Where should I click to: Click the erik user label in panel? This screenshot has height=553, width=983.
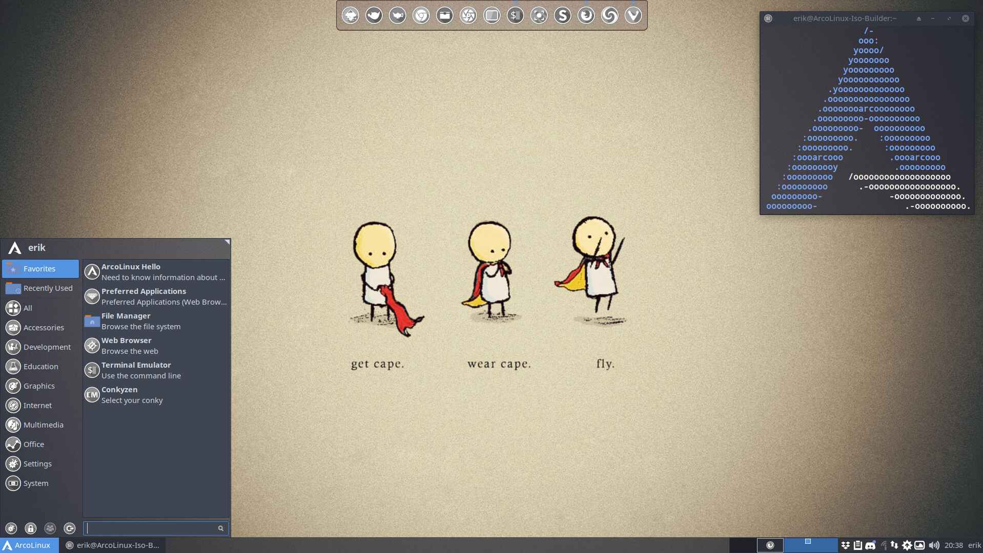[x=974, y=545]
